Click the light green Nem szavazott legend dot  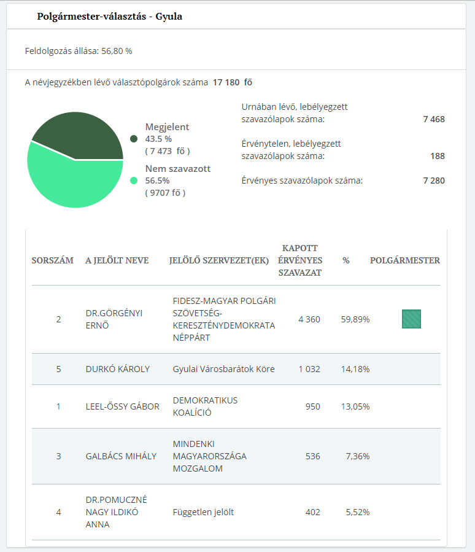click(134, 181)
